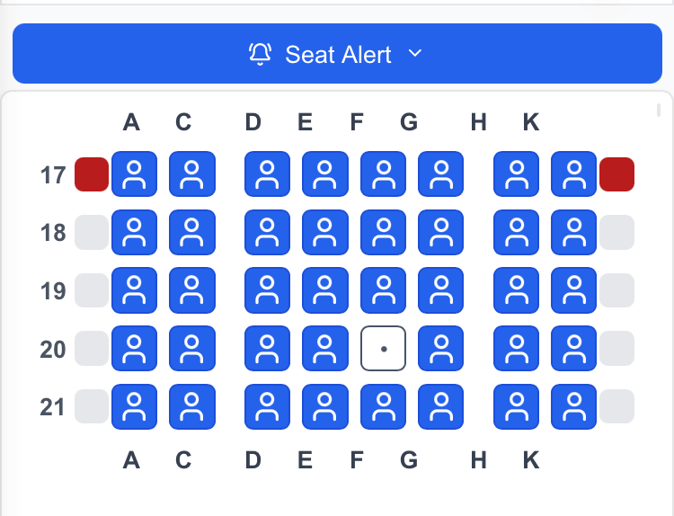Click the bell icon in Seat Alert
674x516 pixels.
click(261, 55)
